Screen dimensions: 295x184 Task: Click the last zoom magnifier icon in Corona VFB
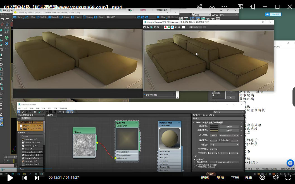[x=147, y=17]
